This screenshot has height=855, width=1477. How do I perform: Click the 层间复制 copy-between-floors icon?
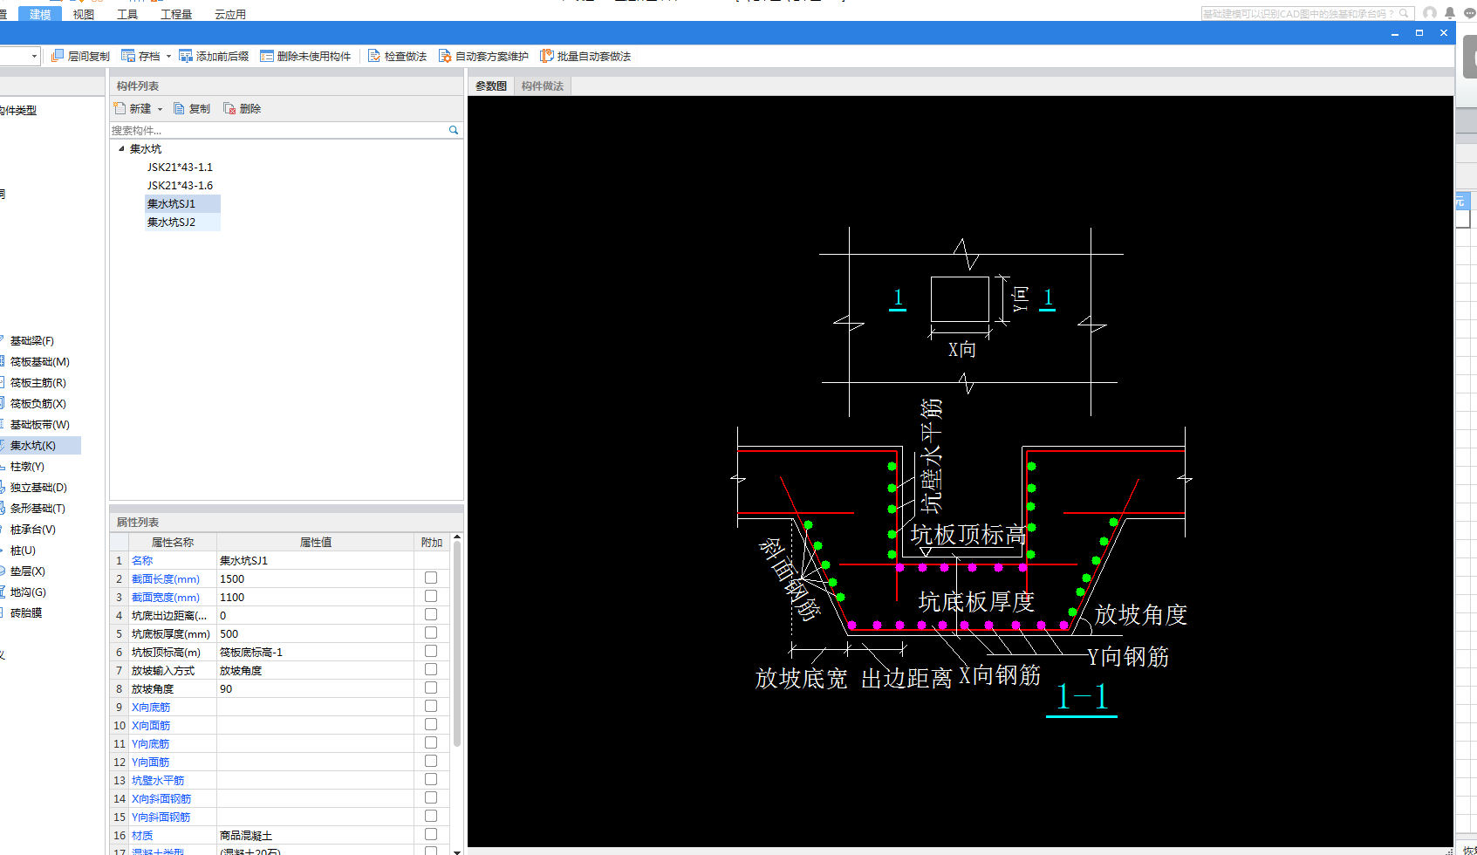click(x=58, y=56)
